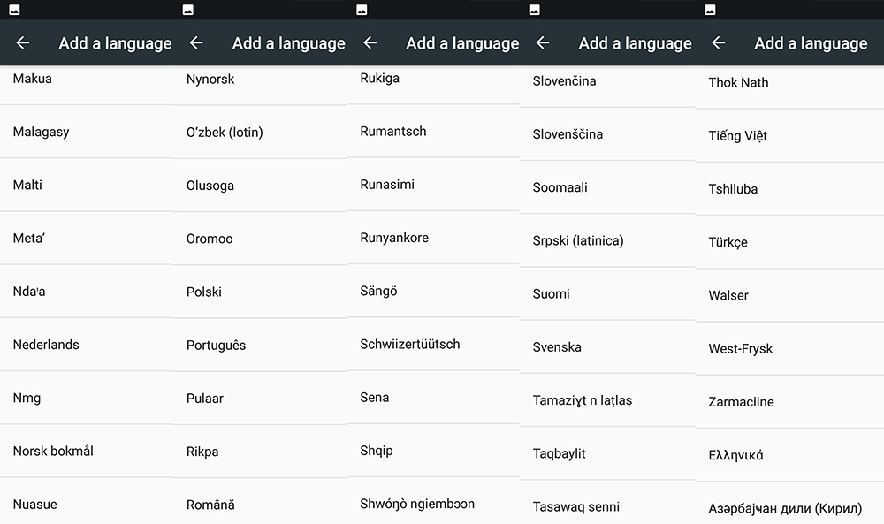Pick Polski from the list
The image size is (884, 524).
coord(204,292)
